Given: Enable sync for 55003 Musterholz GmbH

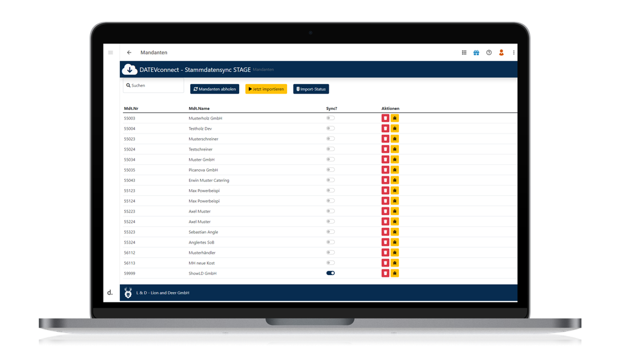Looking at the screenshot, I should tap(331, 118).
